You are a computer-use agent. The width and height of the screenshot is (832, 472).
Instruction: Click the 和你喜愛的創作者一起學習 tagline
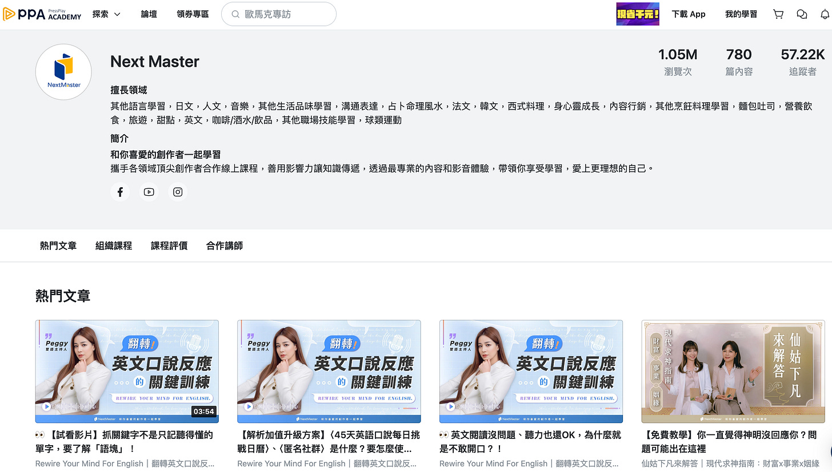point(166,155)
